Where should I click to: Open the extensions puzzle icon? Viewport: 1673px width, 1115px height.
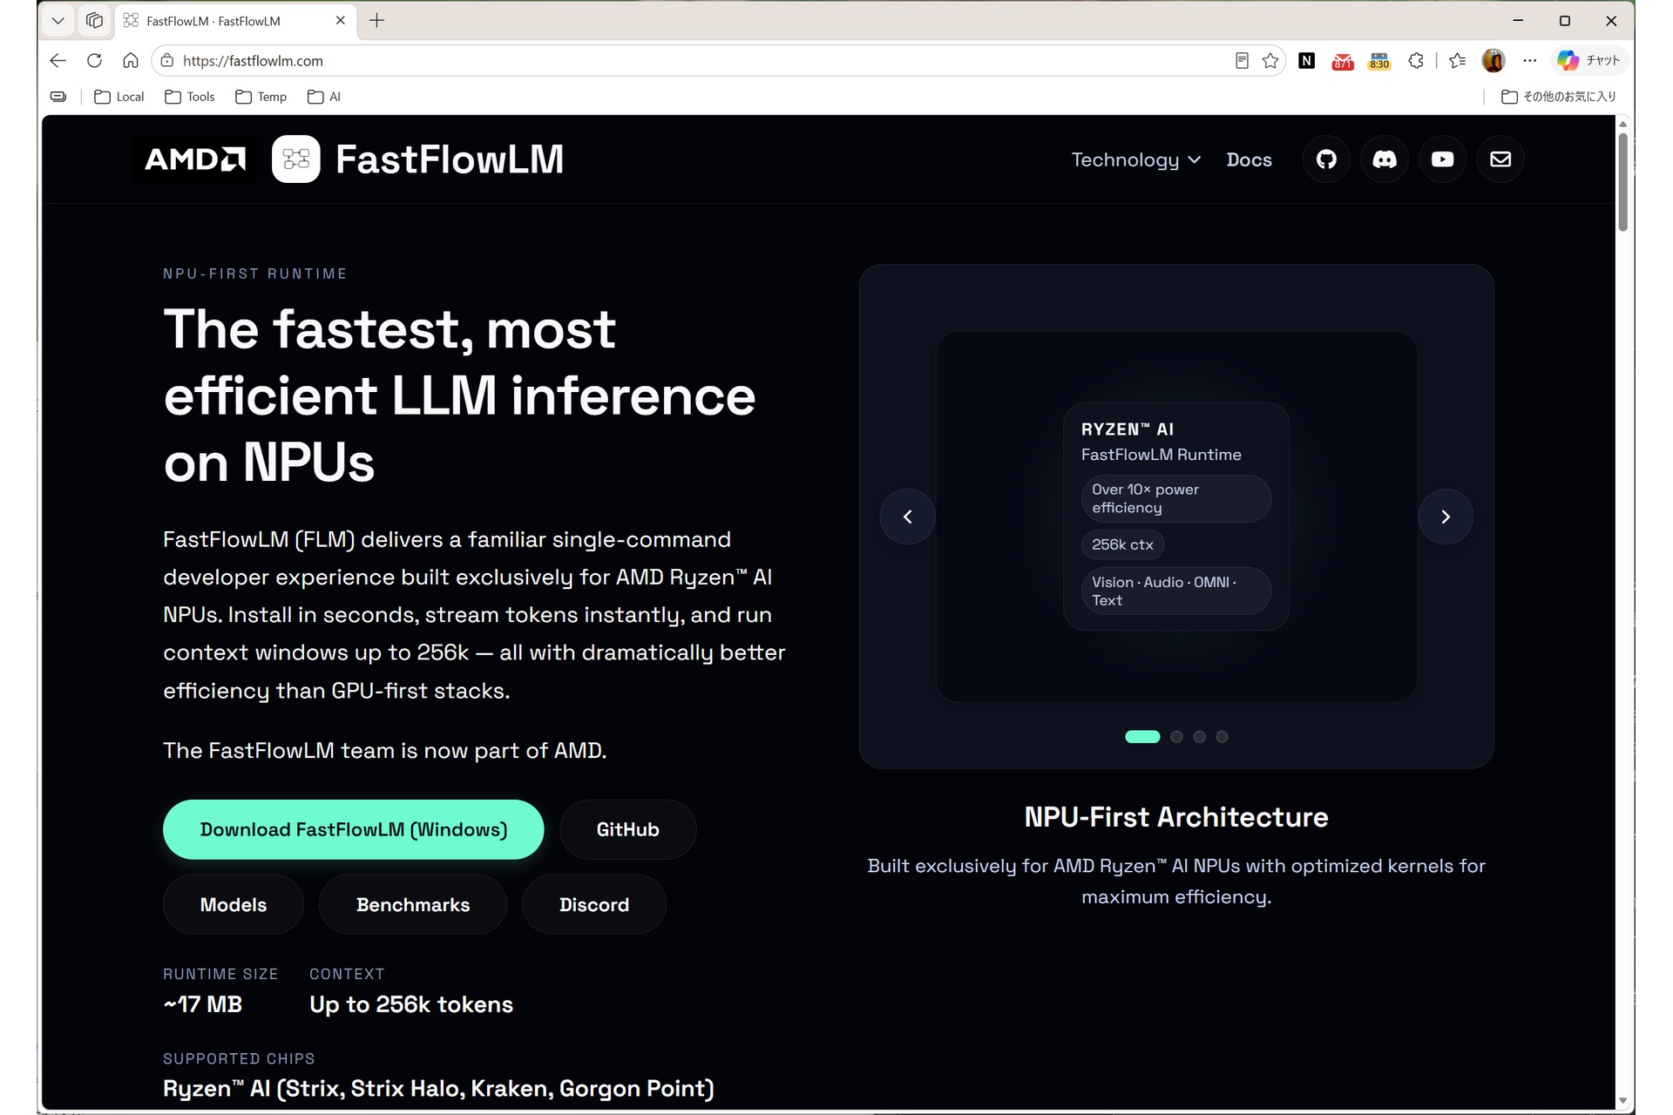pos(1416,60)
